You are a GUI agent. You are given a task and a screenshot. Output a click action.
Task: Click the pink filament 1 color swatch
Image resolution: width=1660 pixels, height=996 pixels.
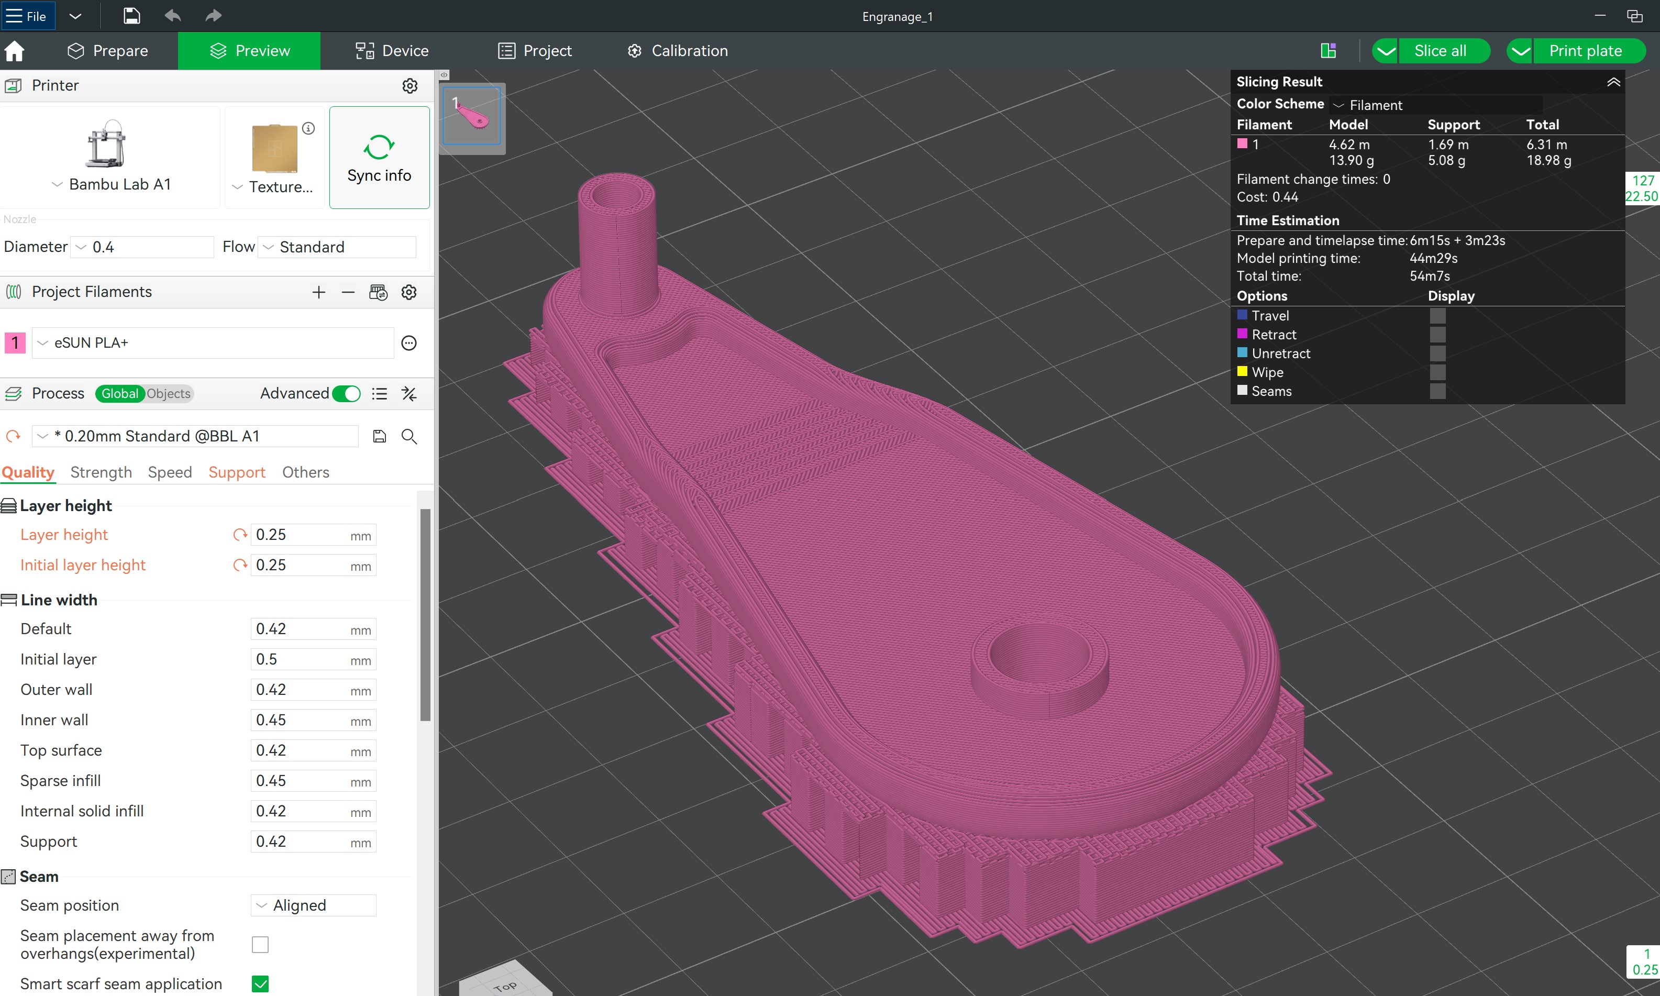pyautogui.click(x=15, y=343)
